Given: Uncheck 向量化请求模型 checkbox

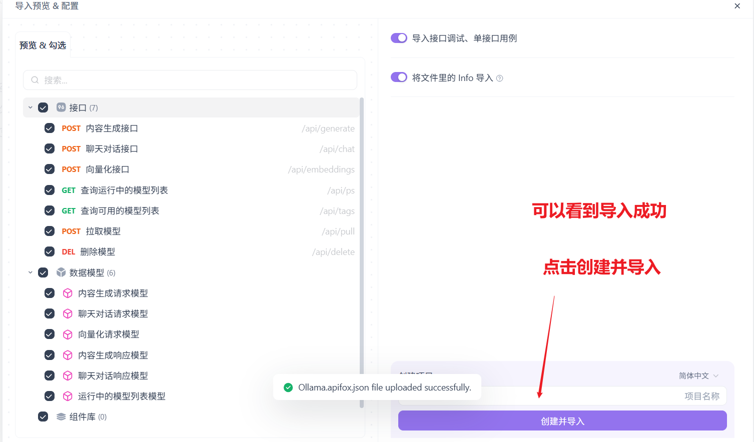Looking at the screenshot, I should [50, 334].
